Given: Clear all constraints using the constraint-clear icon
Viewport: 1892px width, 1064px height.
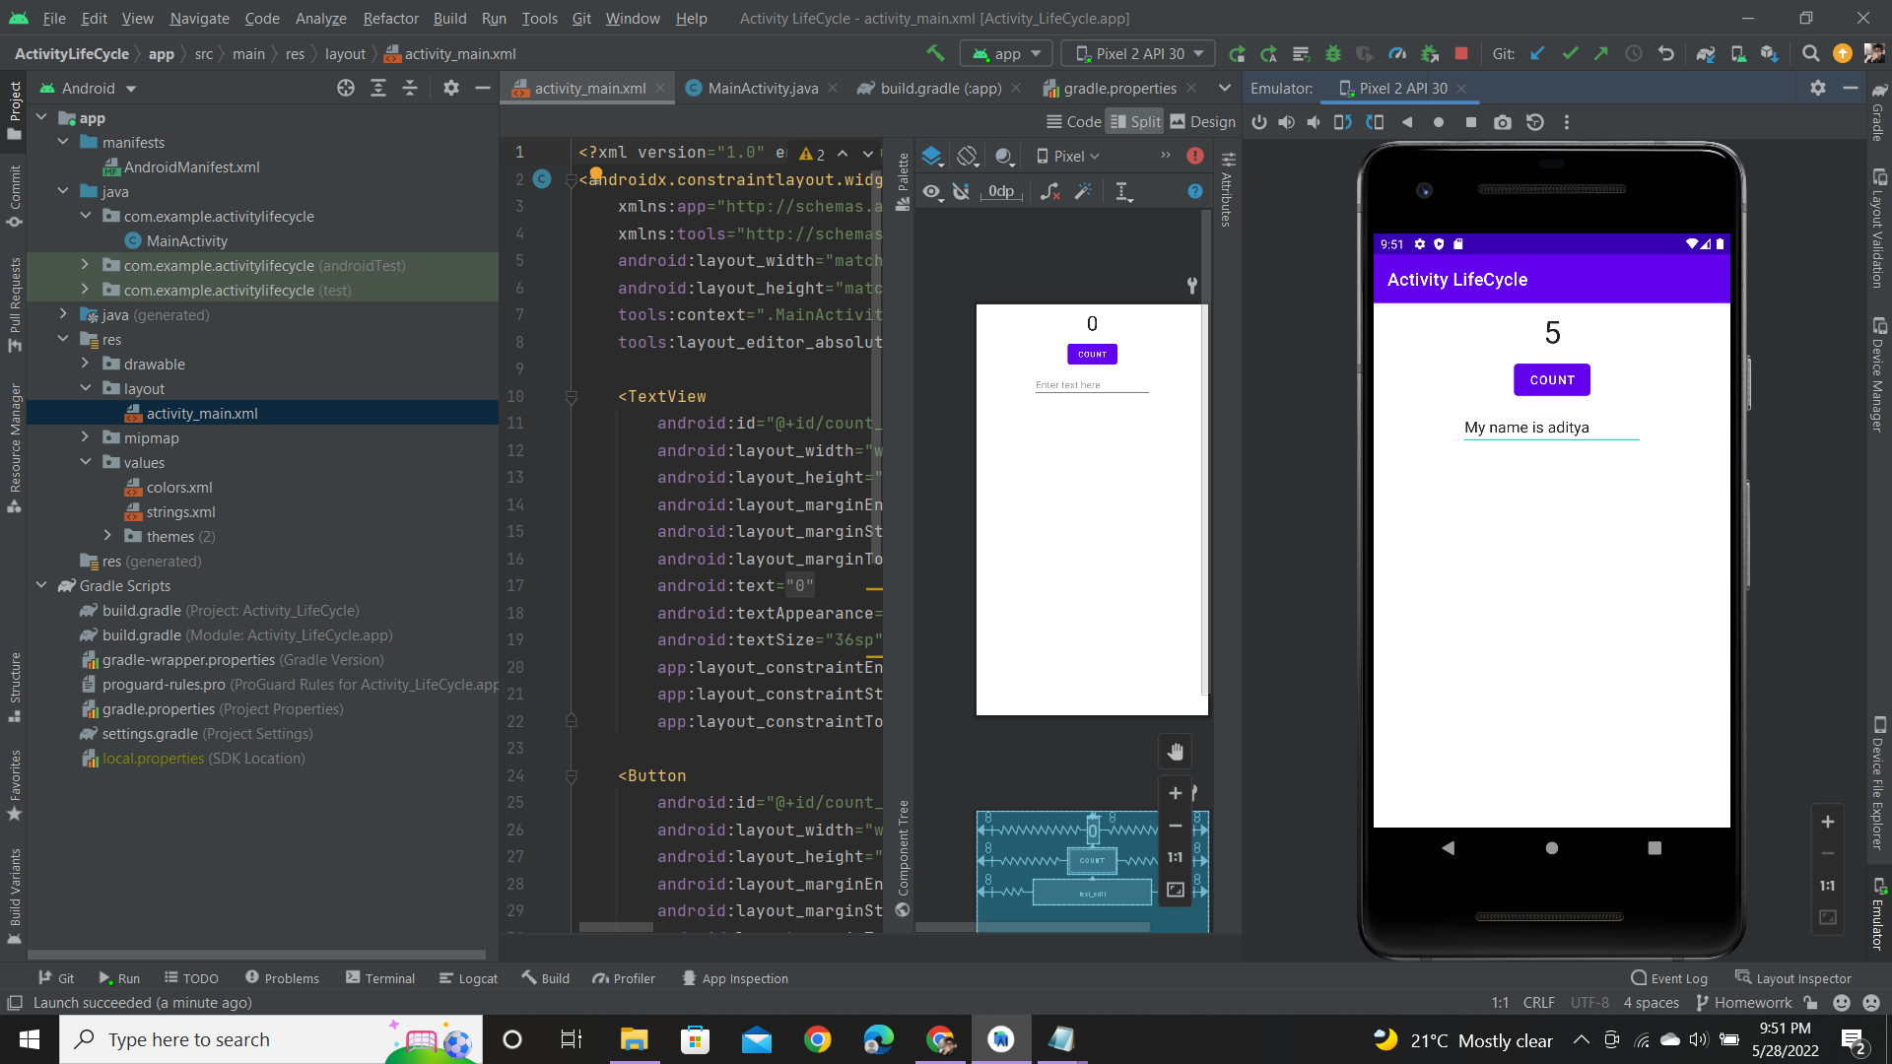Looking at the screenshot, I should tap(1049, 192).
